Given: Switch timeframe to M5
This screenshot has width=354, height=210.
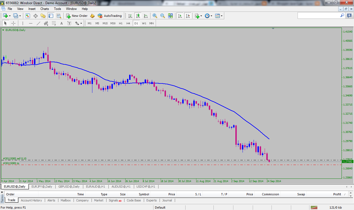Looking at the screenshot, I should point(97,23).
